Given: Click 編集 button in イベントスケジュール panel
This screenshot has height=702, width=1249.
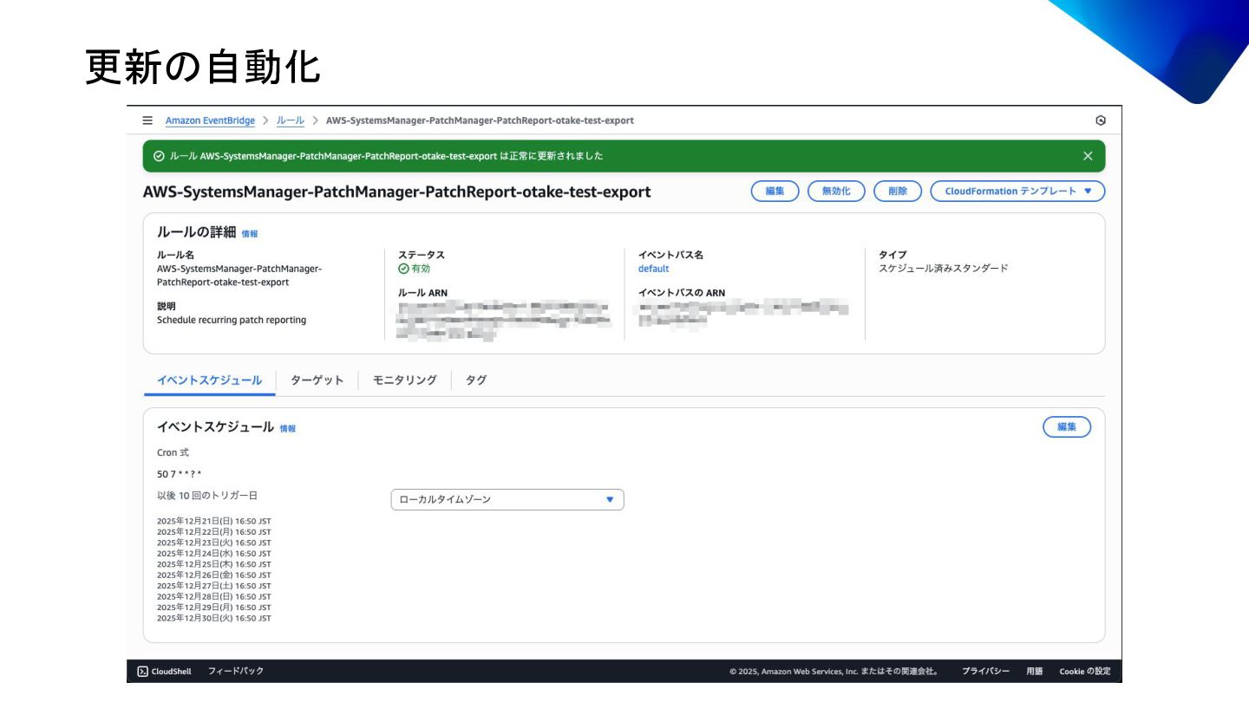Looking at the screenshot, I should pyautogui.click(x=1067, y=426).
